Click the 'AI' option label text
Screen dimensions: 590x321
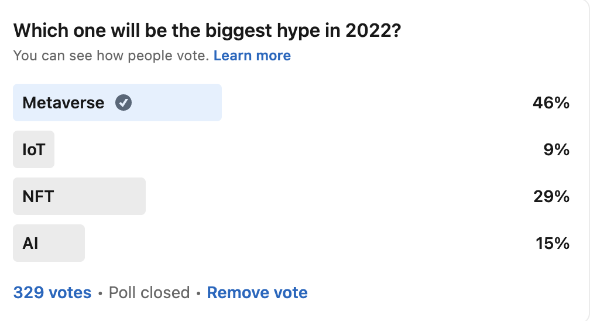point(30,243)
